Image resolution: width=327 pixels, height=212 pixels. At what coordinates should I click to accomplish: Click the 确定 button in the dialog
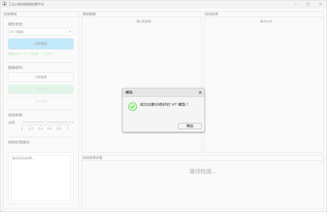[190, 126]
